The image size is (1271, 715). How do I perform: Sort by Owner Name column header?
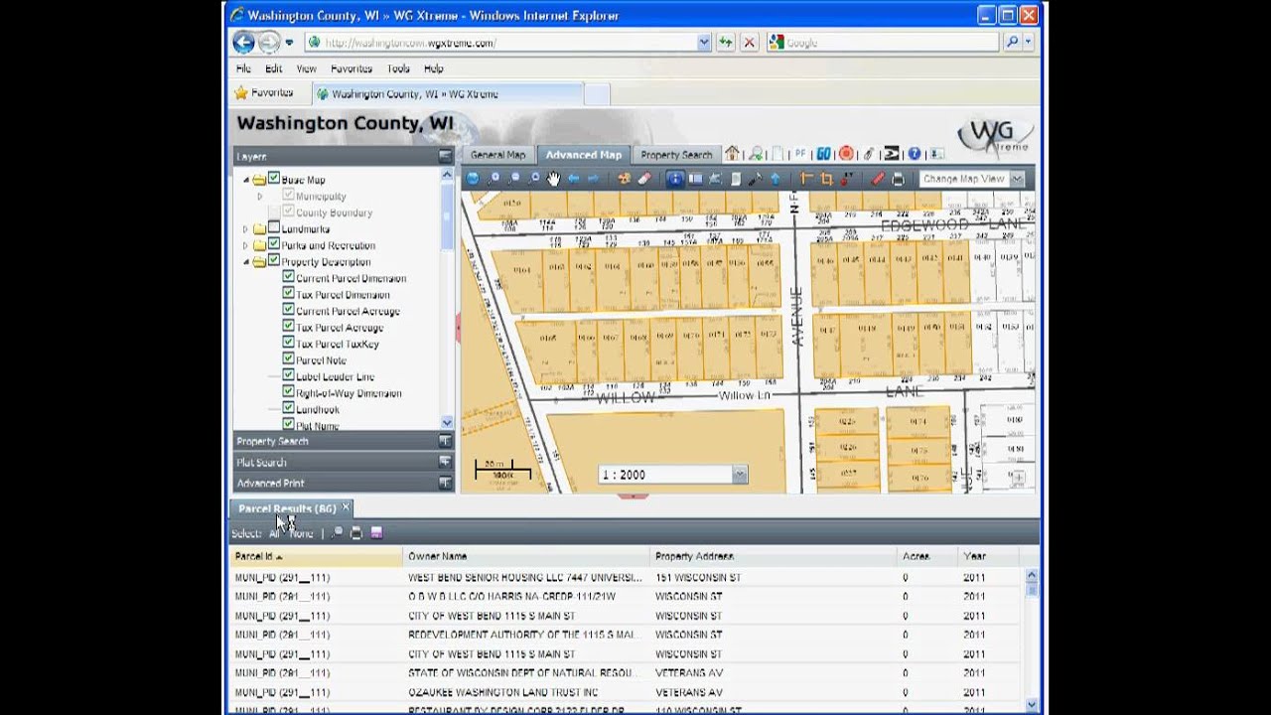526,556
